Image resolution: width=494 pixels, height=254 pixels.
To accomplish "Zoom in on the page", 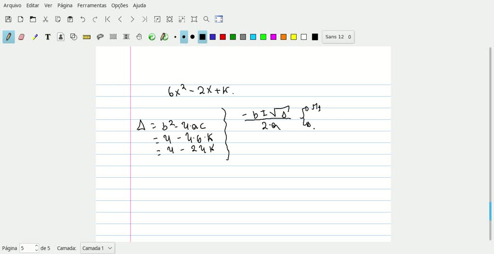I will coord(182,19).
